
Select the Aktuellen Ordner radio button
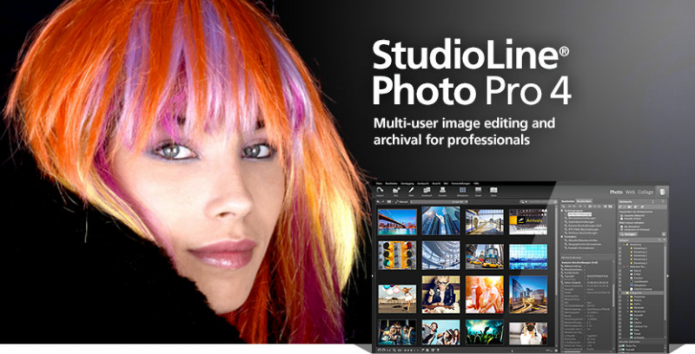(621, 219)
